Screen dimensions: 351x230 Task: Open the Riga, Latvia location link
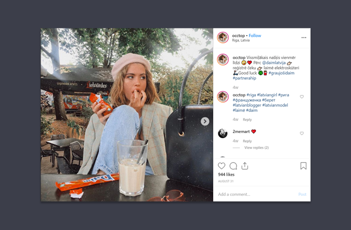click(x=241, y=41)
